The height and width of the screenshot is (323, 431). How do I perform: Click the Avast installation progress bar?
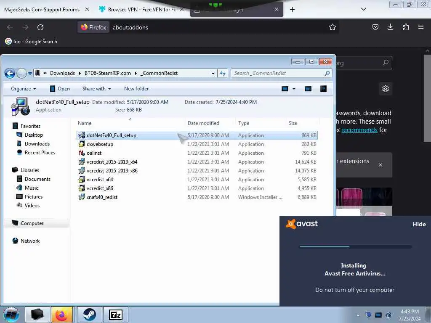click(x=355, y=247)
